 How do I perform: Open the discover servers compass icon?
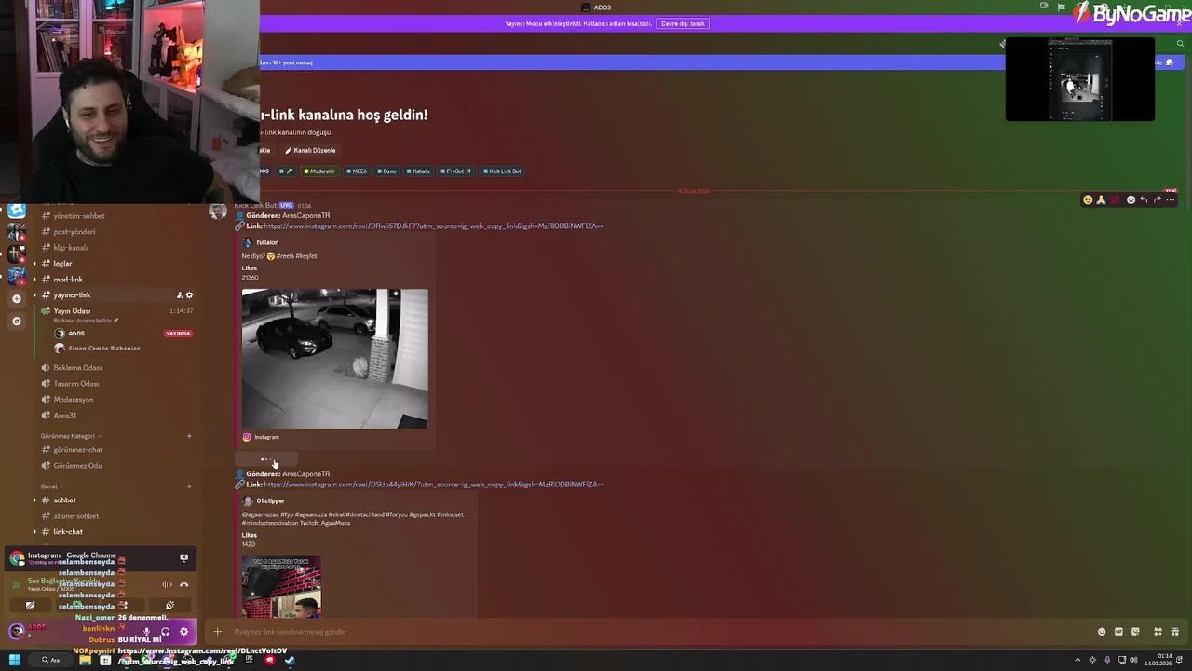pos(16,321)
